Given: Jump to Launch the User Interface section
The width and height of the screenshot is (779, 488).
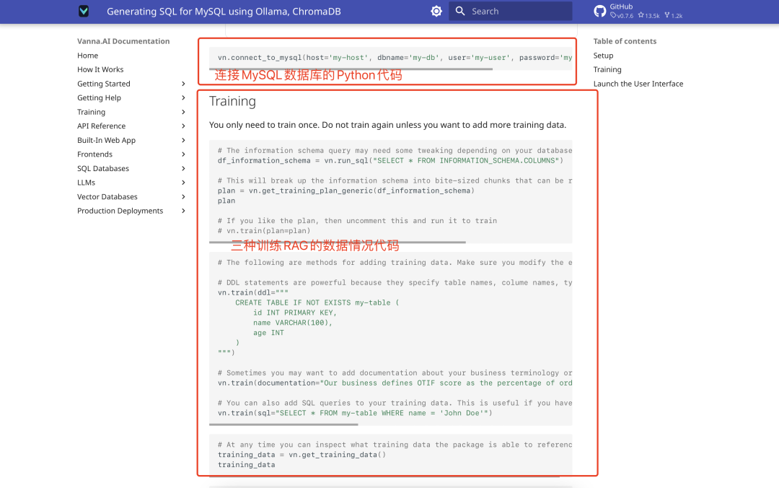Looking at the screenshot, I should [x=638, y=84].
